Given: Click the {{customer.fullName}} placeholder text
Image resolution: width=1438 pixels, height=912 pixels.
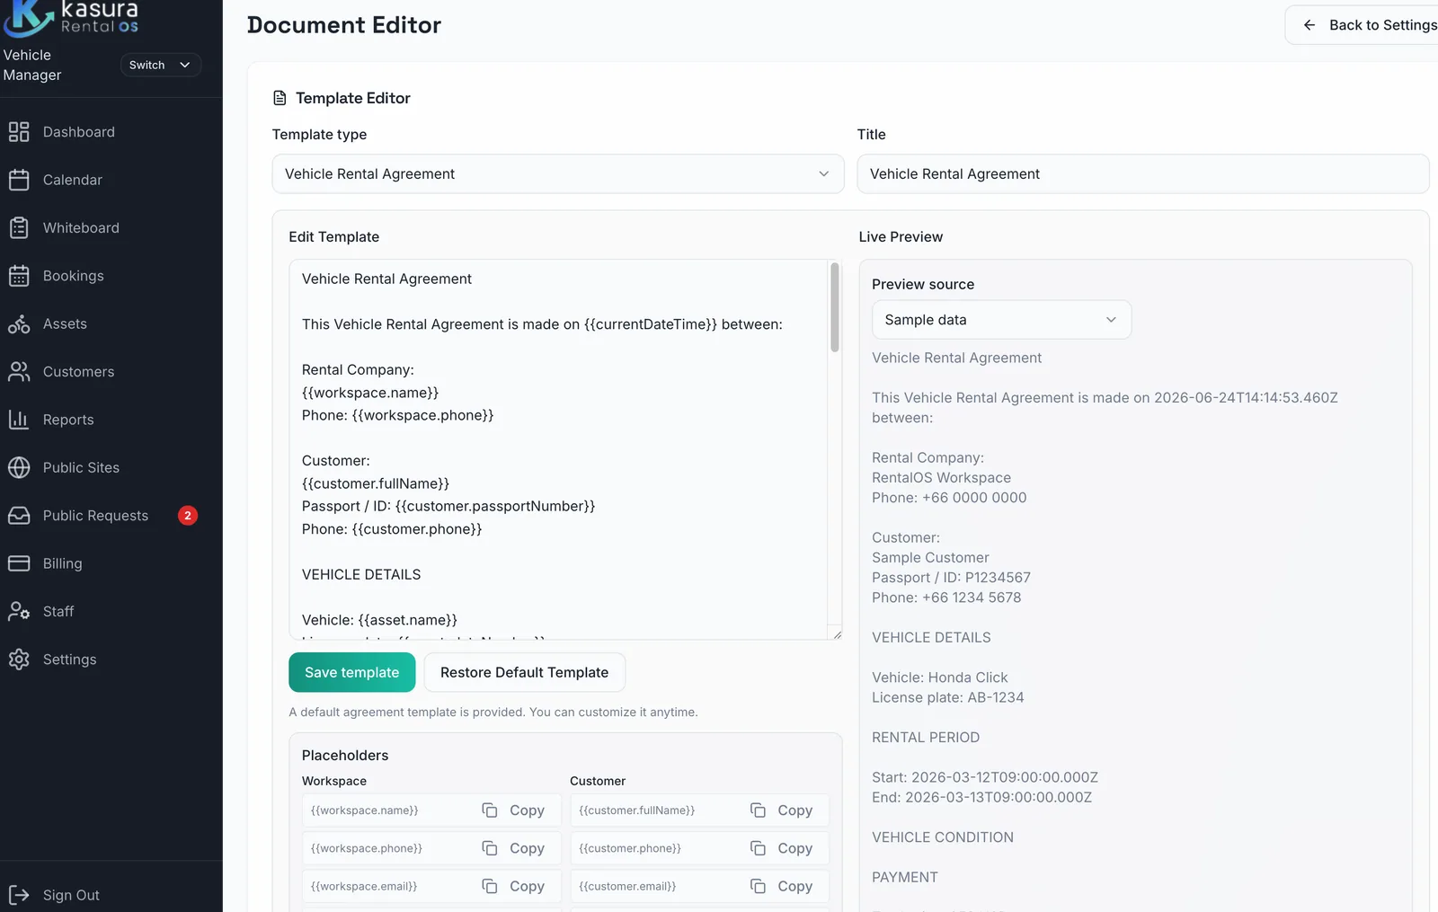Looking at the screenshot, I should point(637,810).
